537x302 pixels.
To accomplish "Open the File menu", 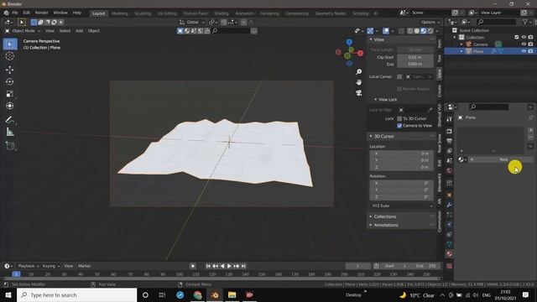I will point(15,13).
